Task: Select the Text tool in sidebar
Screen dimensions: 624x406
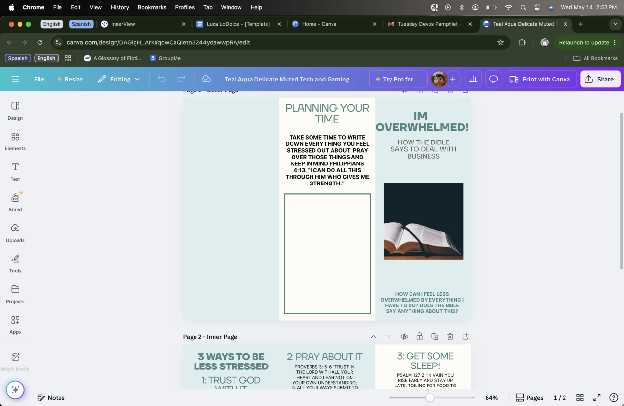Action: click(x=15, y=172)
